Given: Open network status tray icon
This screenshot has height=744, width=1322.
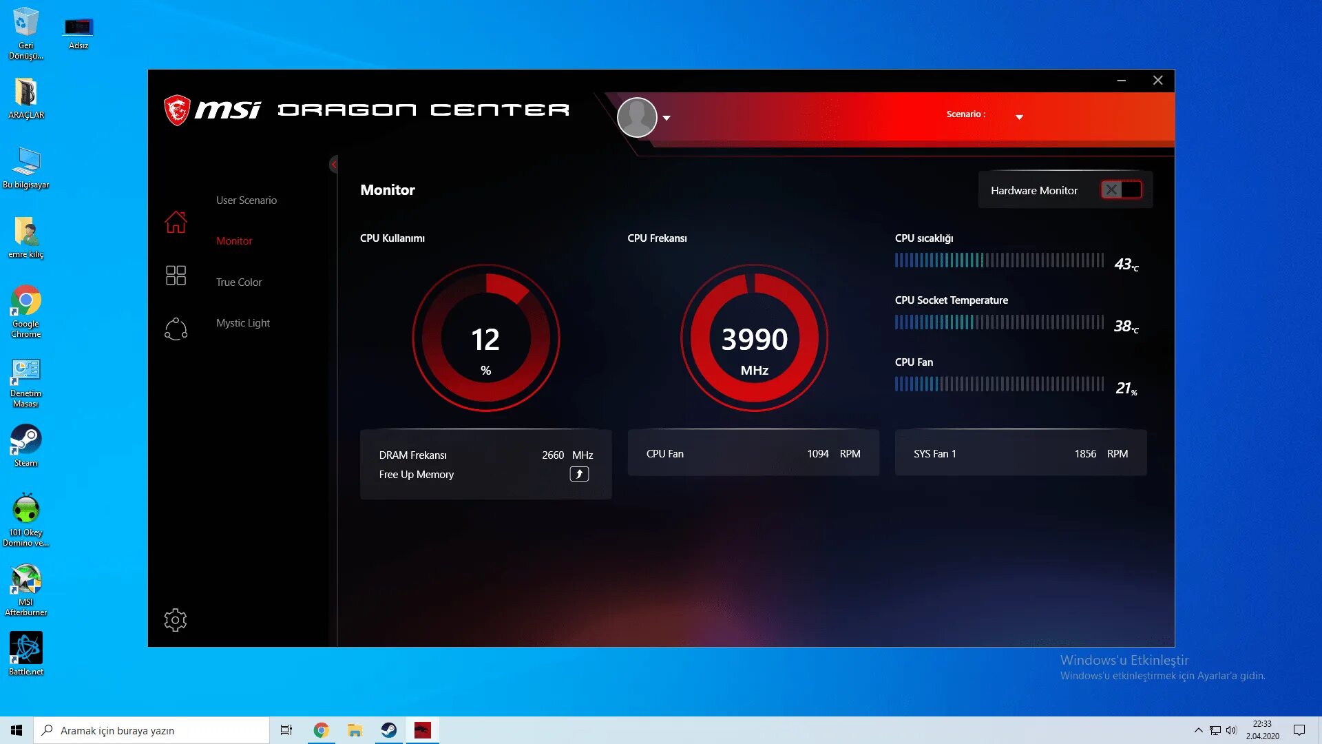Looking at the screenshot, I should point(1215,730).
